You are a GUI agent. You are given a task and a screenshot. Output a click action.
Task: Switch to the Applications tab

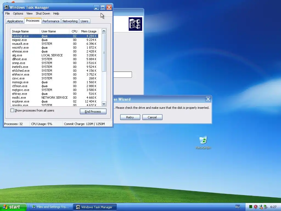(x=15, y=21)
